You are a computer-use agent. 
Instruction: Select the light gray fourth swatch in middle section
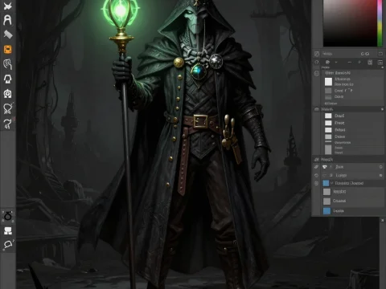pos(328,136)
